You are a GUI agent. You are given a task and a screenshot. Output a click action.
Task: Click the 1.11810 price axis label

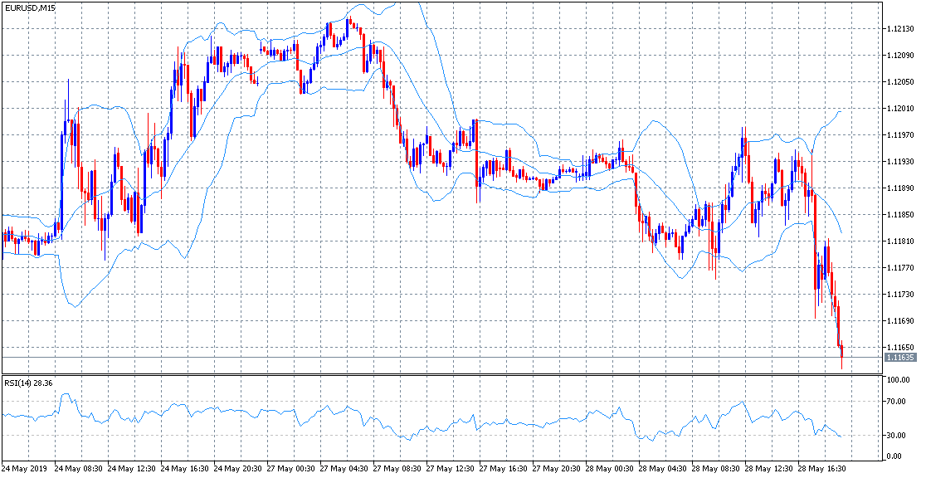tap(902, 241)
